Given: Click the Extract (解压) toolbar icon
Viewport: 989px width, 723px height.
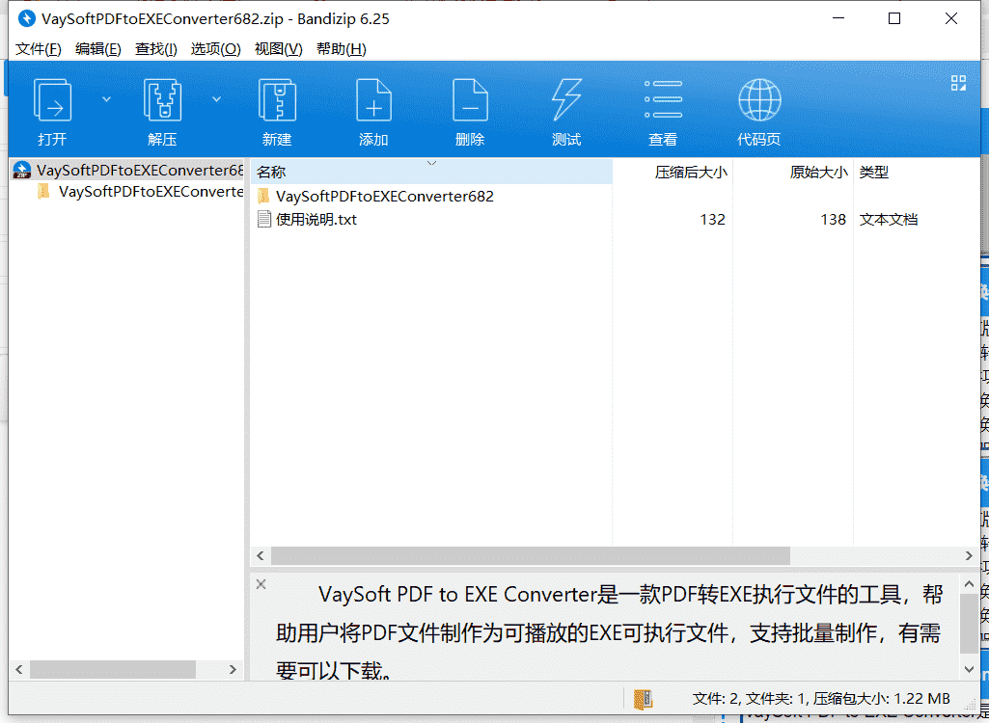Looking at the screenshot, I should pos(162,99).
